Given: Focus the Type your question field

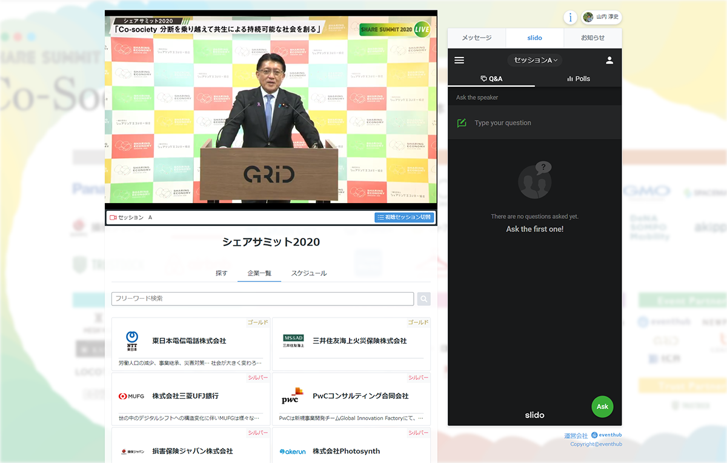Looking at the screenshot, I should coord(535,123).
